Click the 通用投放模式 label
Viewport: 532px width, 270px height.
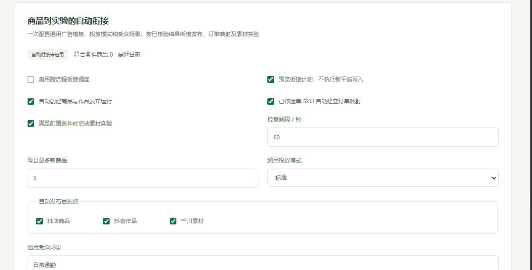point(284,160)
